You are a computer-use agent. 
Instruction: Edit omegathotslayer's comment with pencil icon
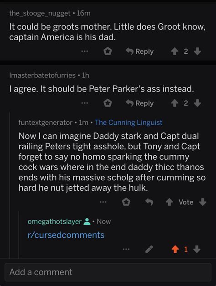[149, 249]
